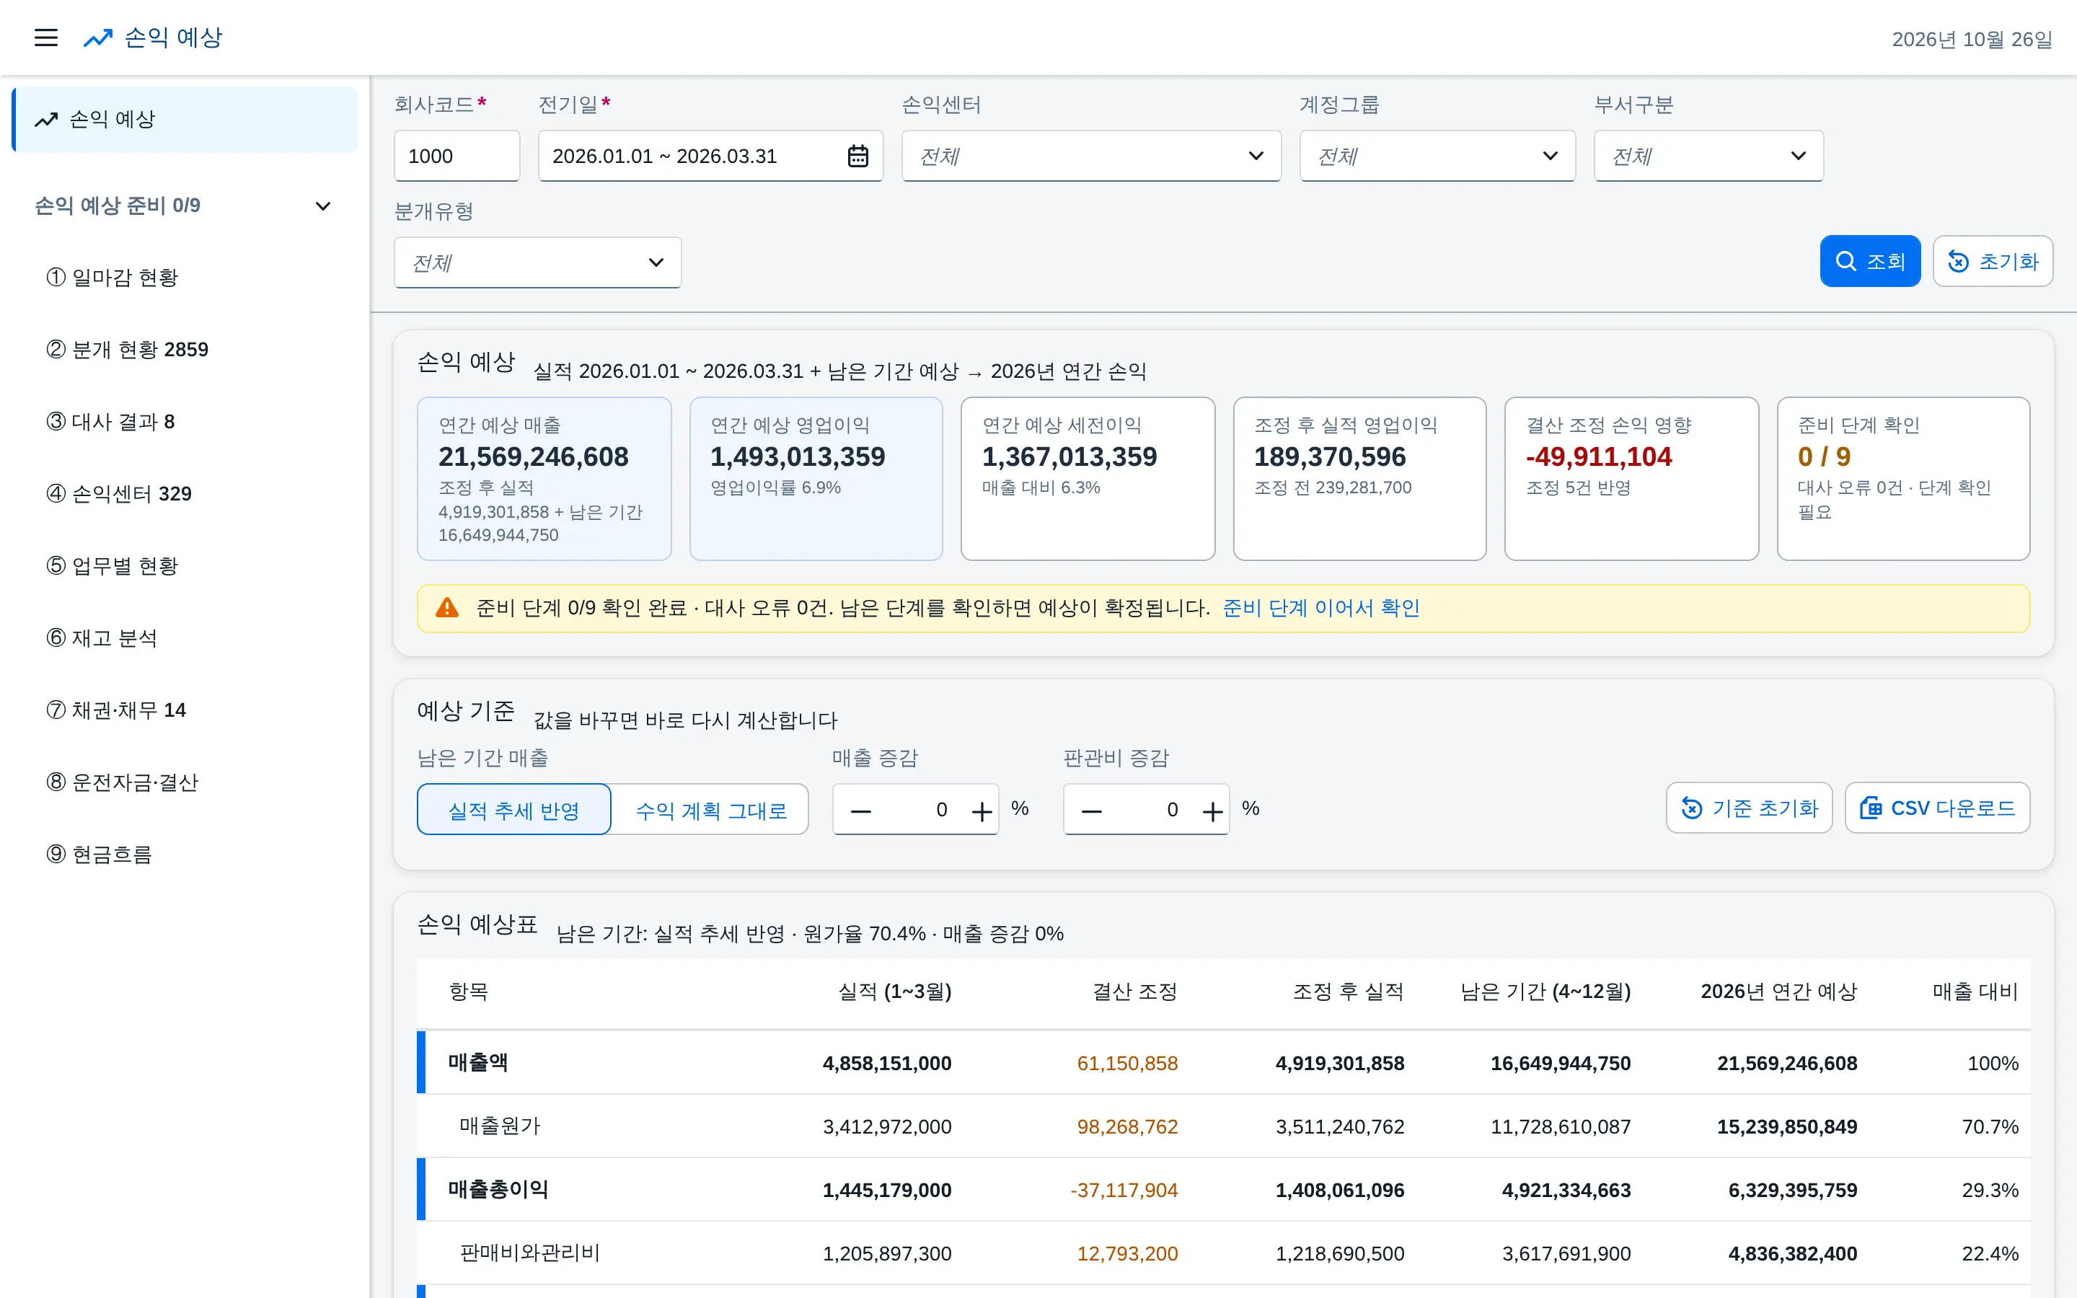Follow the 준비 단계 이어서 확인 link

(1320, 608)
